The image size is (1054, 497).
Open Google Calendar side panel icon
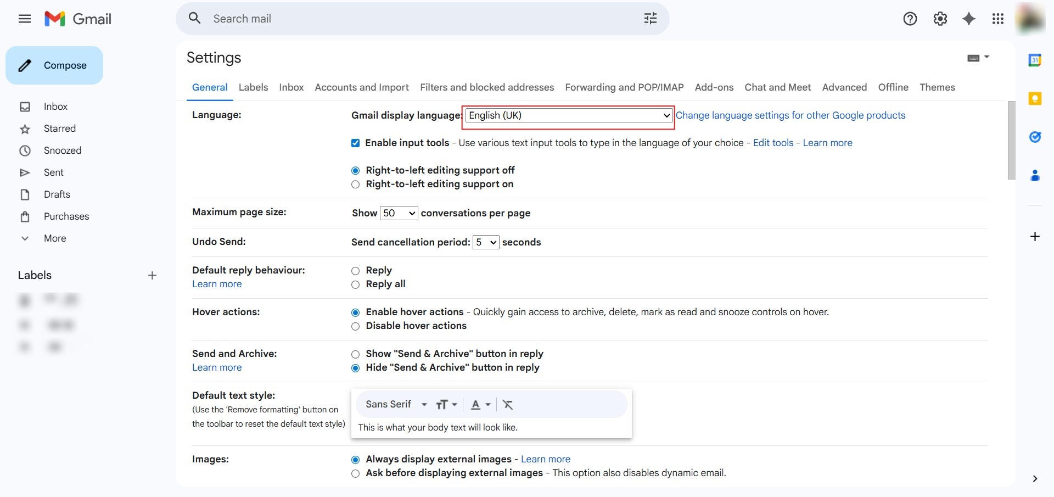1035,60
